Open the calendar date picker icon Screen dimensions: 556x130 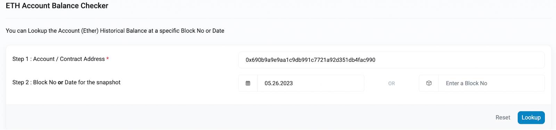coord(248,83)
